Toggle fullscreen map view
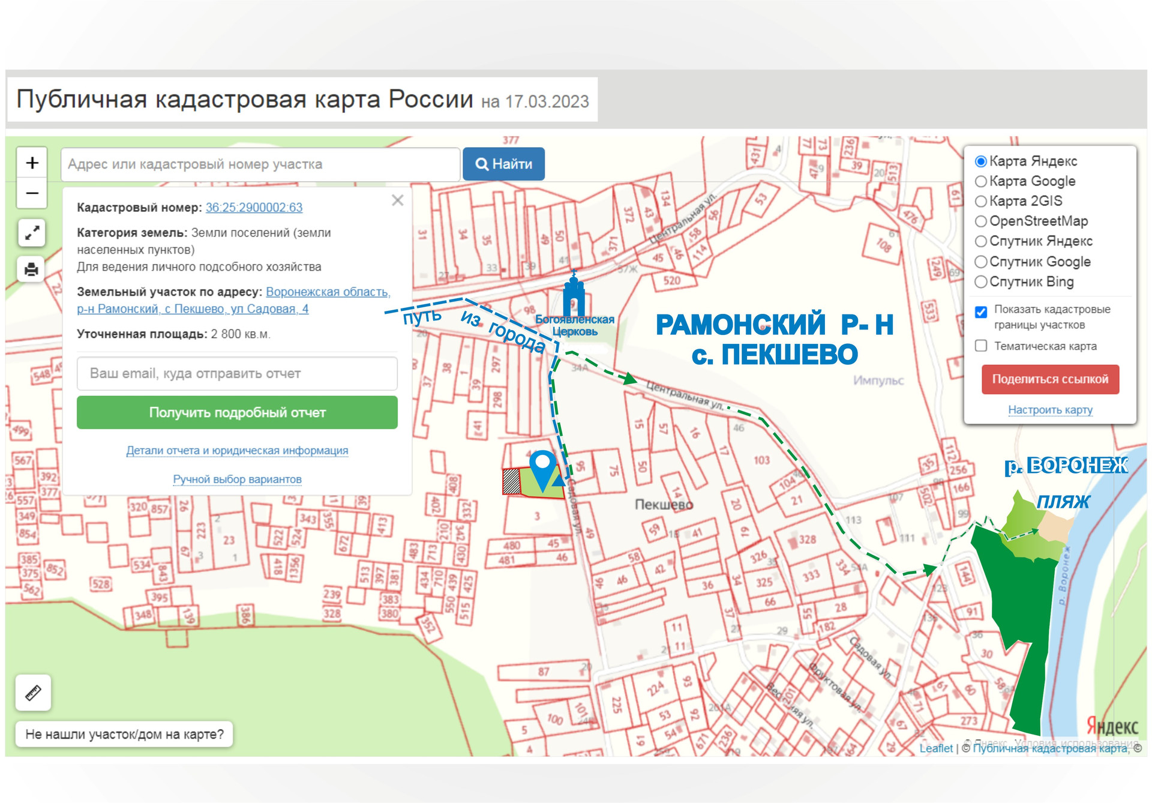Image resolution: width=1152 pixels, height=803 pixels. click(x=32, y=232)
